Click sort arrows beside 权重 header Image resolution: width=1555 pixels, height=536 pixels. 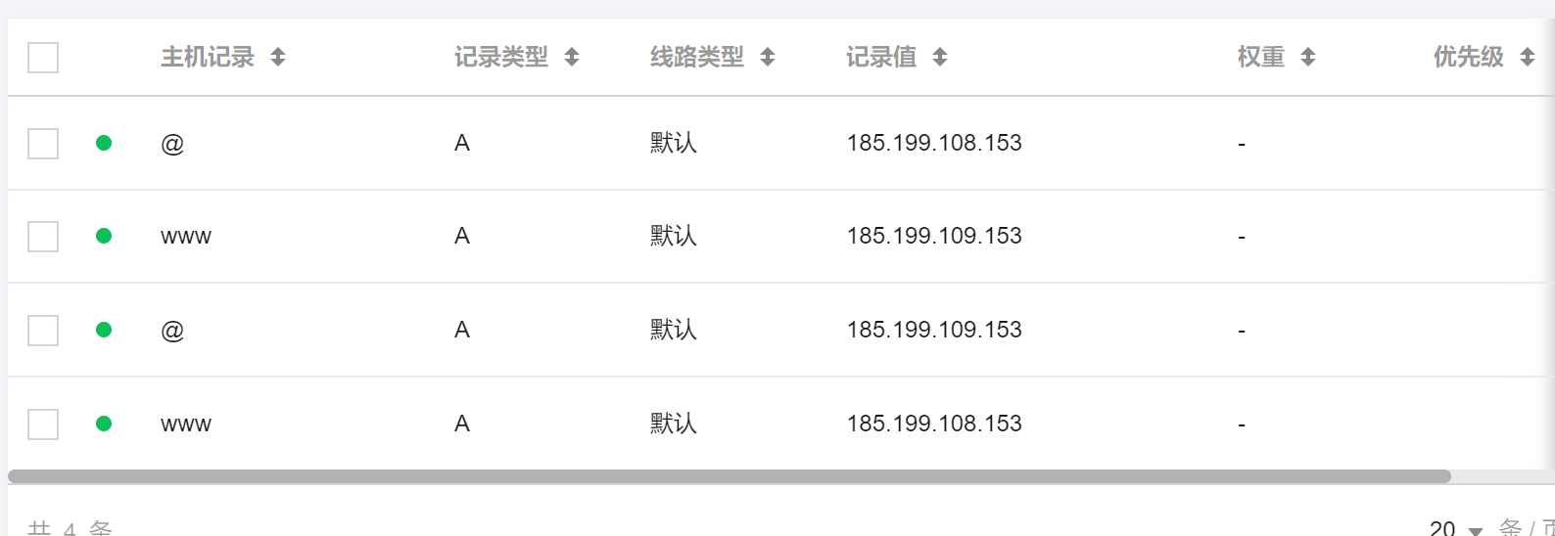(1308, 58)
